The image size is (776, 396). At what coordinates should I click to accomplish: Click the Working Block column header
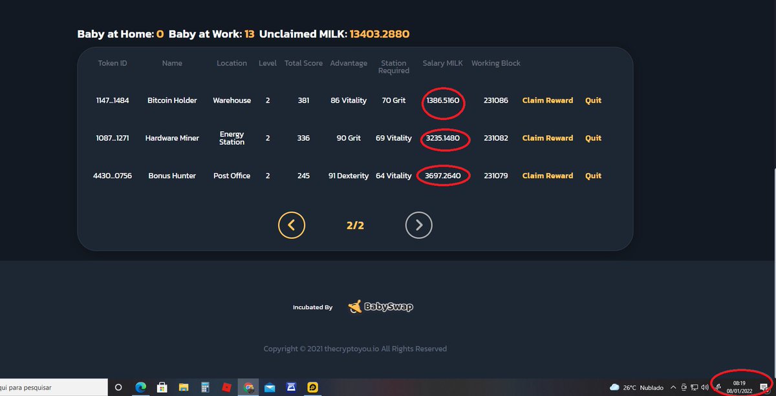(x=496, y=63)
